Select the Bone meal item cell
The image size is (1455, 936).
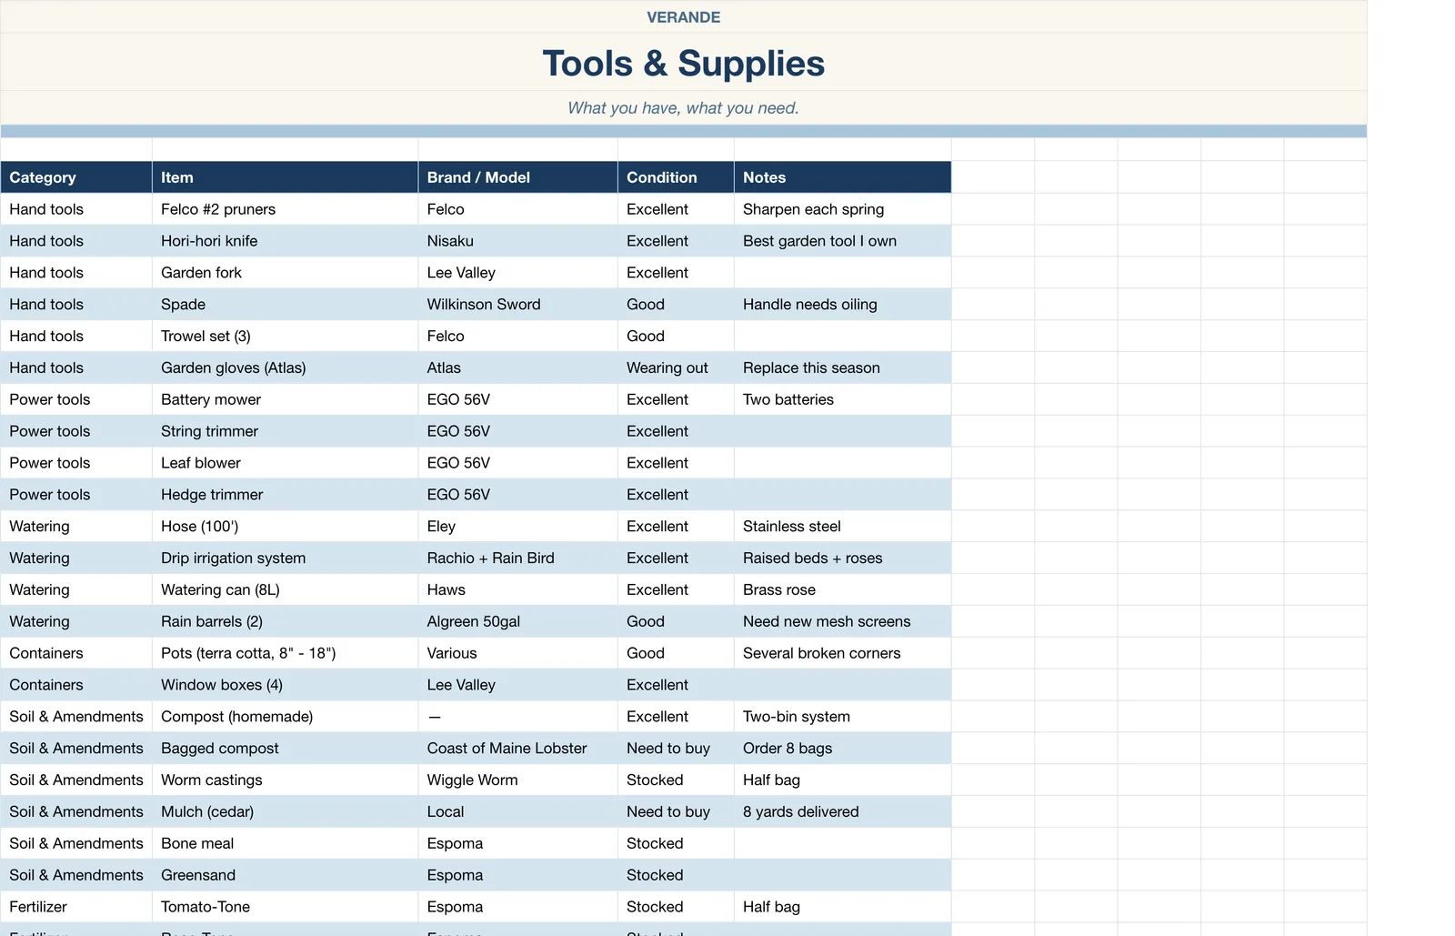tap(285, 844)
